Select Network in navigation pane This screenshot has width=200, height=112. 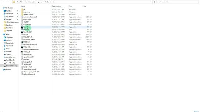click(x=8, y=69)
